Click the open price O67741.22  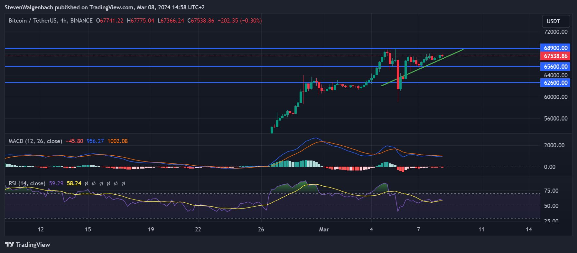tap(110, 21)
